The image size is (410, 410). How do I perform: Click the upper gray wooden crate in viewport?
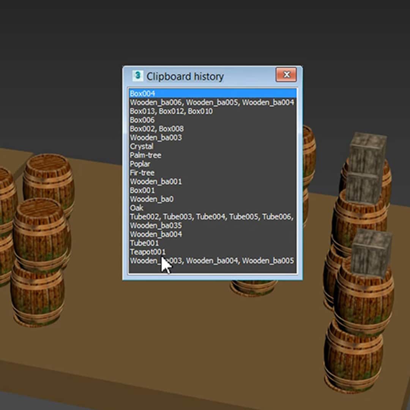[367, 167]
